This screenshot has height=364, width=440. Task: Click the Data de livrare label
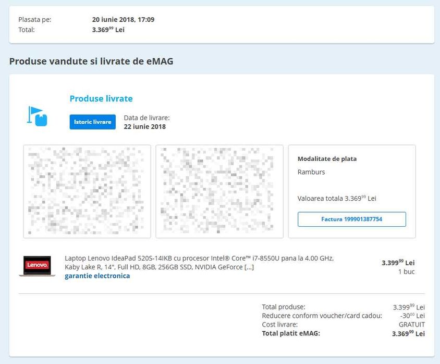pos(147,118)
